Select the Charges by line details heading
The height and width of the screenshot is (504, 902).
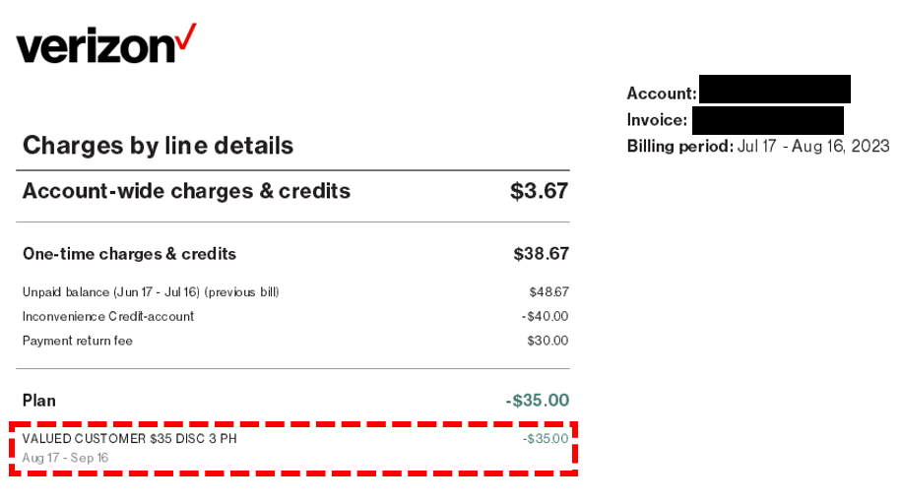click(x=158, y=146)
